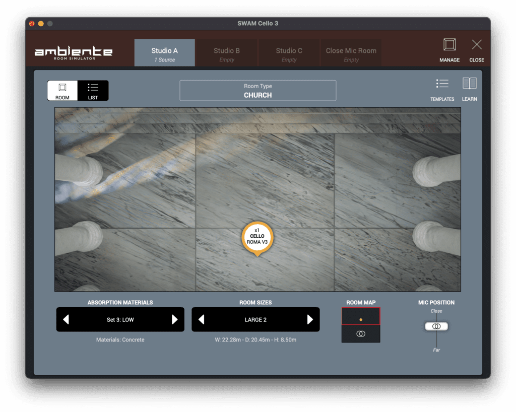Image resolution: width=516 pixels, height=412 pixels.
Task: Select the Cello Roma V3 source marker
Action: 257,237
